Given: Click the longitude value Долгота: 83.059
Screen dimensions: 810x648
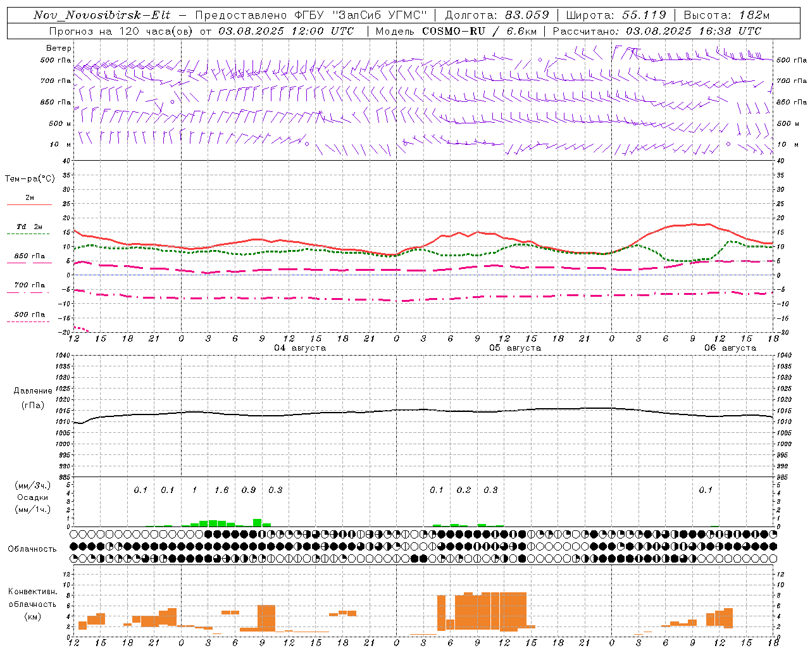Looking at the screenshot, I should pyautogui.click(x=497, y=15).
